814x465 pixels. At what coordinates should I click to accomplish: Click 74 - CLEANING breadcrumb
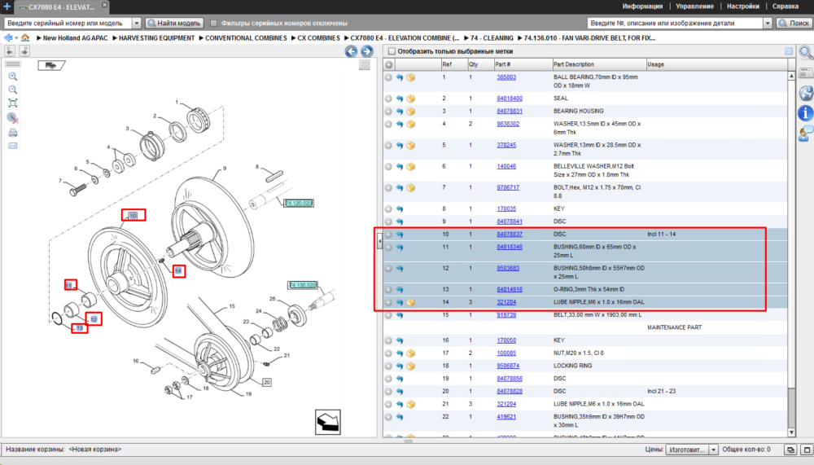pyautogui.click(x=492, y=38)
